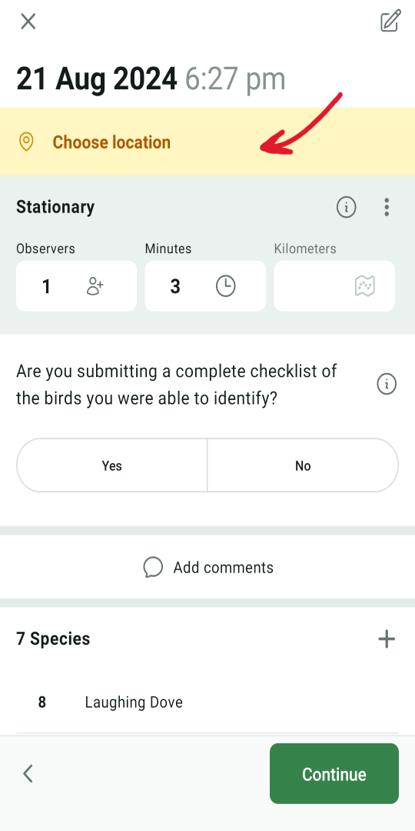Add a species with plus icon
Viewport: 415px width, 831px height.
coord(387,639)
